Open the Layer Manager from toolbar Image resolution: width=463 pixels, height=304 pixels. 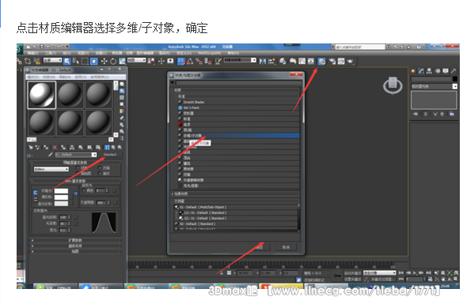pyautogui.click(x=283, y=62)
